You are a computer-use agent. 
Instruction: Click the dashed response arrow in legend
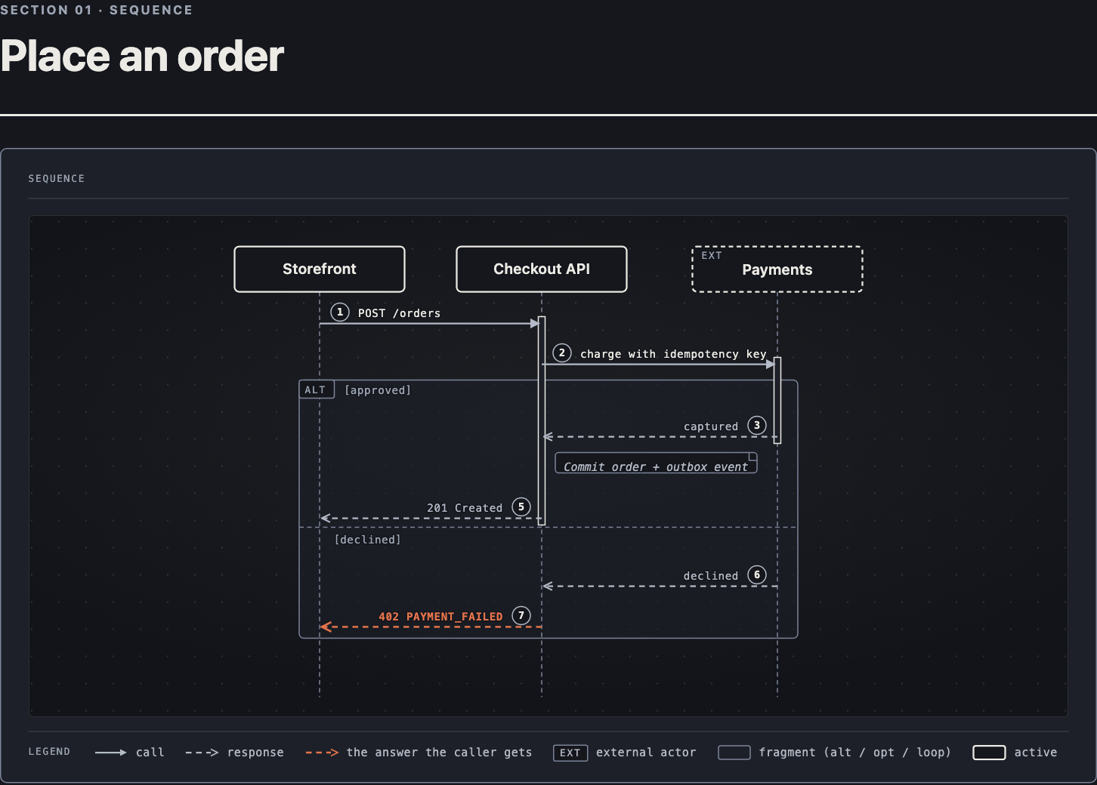pyautogui.click(x=202, y=753)
